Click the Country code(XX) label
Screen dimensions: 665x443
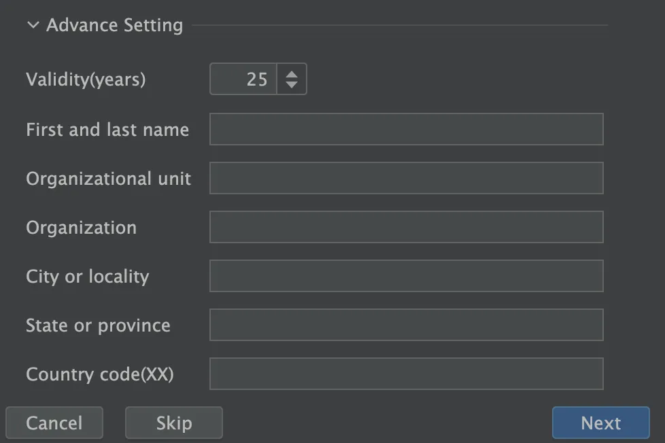click(100, 374)
